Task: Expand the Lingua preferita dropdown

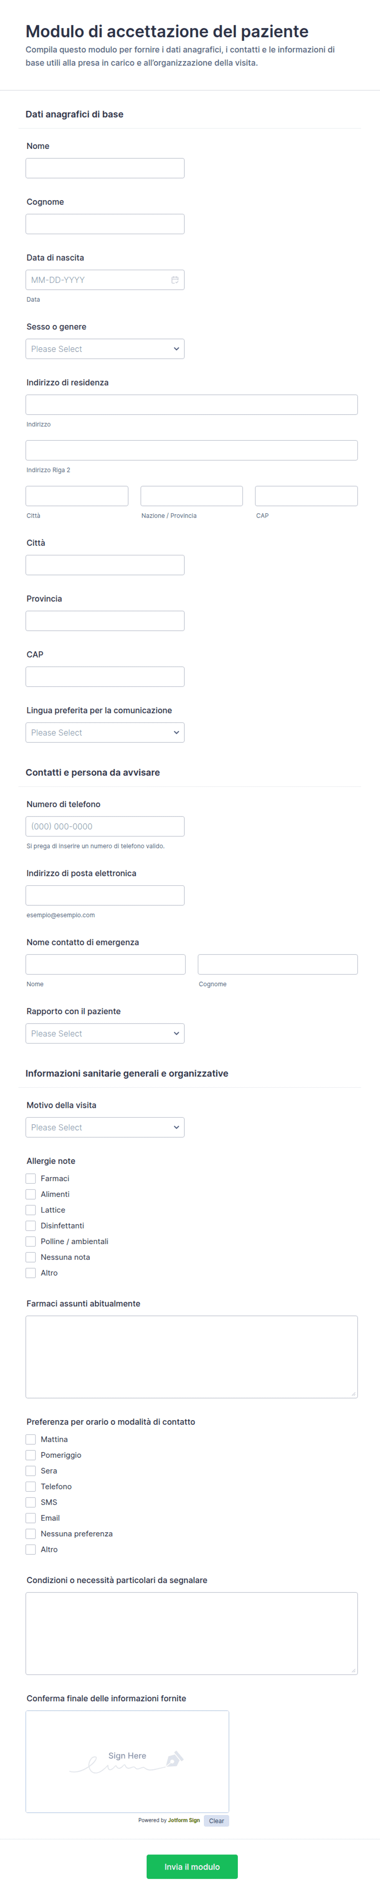Action: 105,733
